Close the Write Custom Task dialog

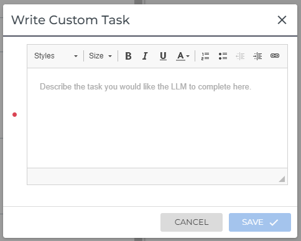[x=282, y=20]
